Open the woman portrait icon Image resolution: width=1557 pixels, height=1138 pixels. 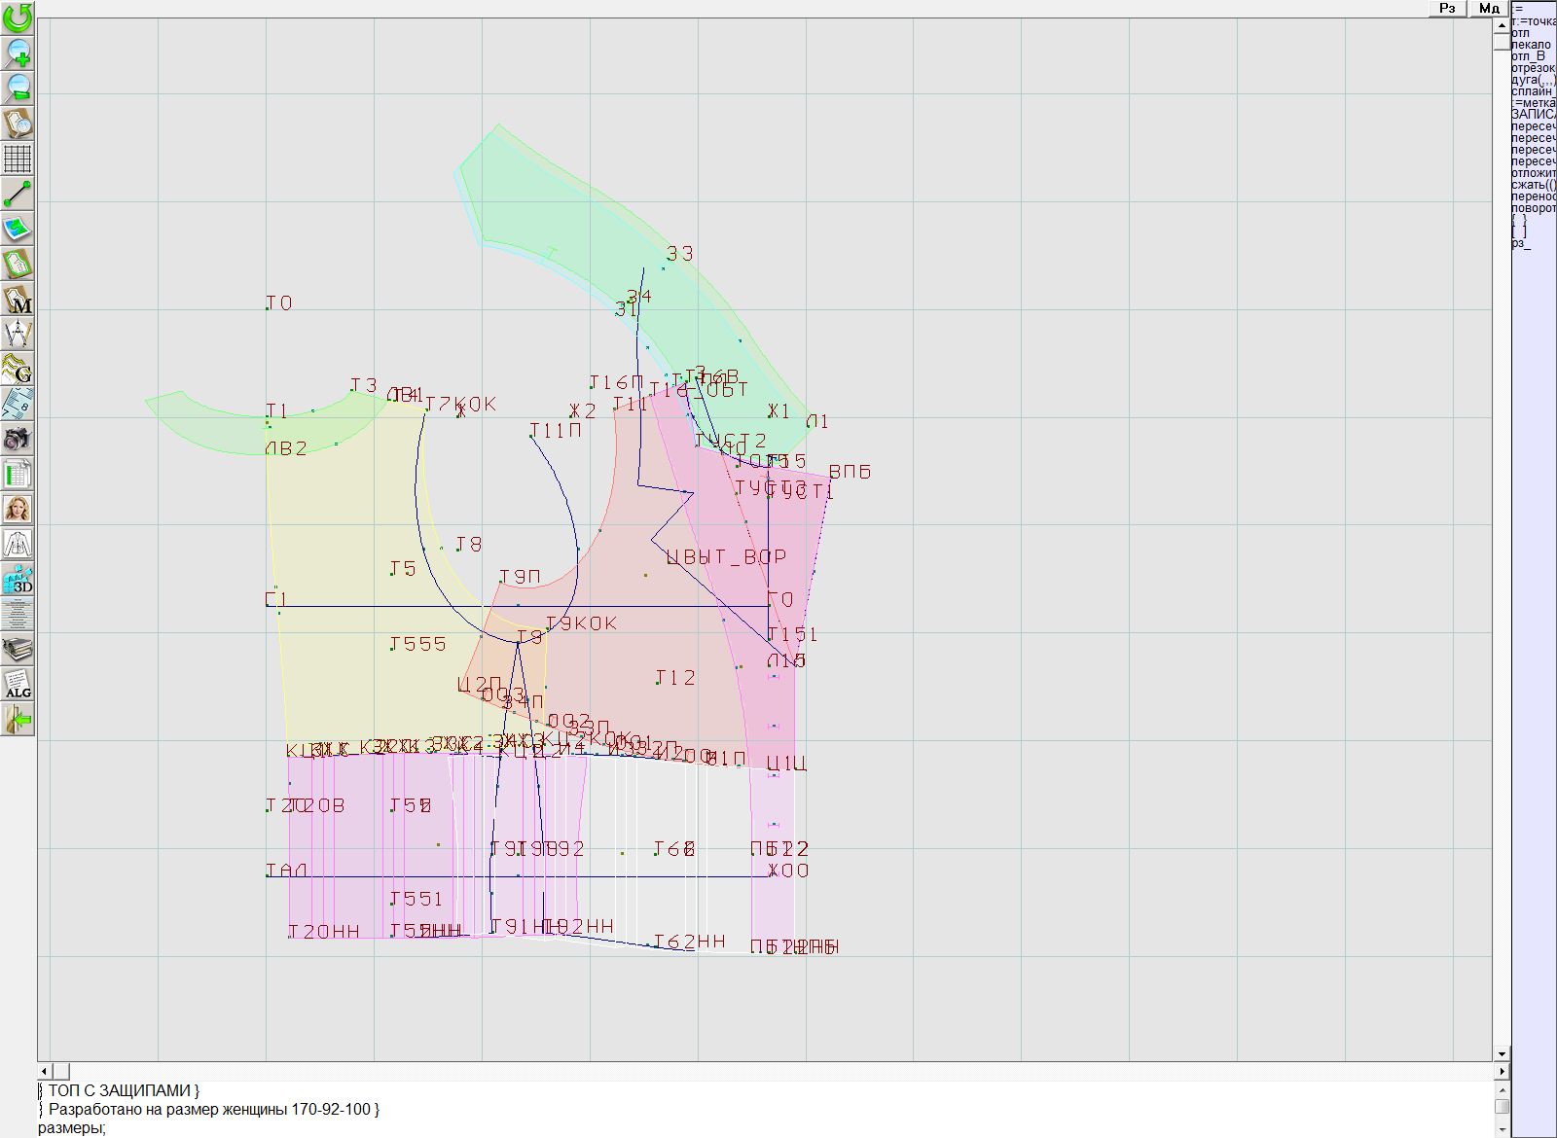pyautogui.click(x=18, y=509)
